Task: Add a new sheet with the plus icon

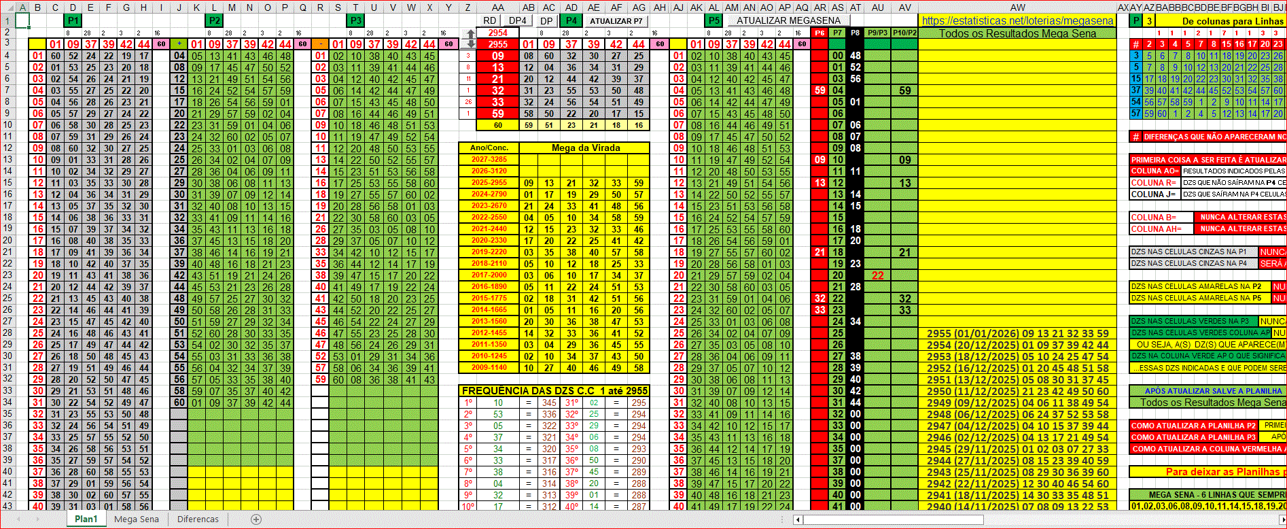Action: click(x=256, y=519)
